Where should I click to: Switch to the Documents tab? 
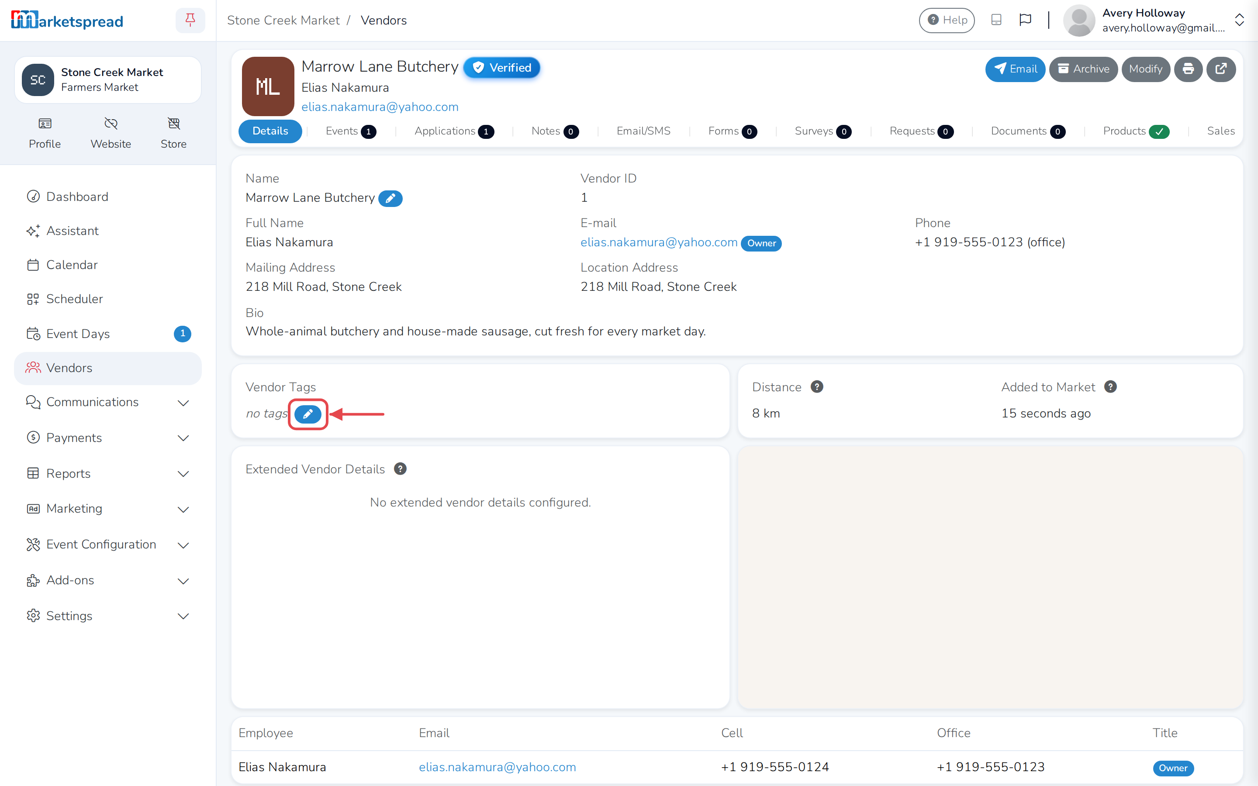[x=1028, y=131]
